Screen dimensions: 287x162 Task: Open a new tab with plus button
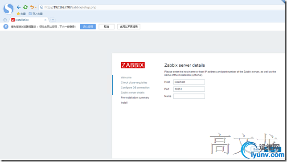click(x=53, y=20)
